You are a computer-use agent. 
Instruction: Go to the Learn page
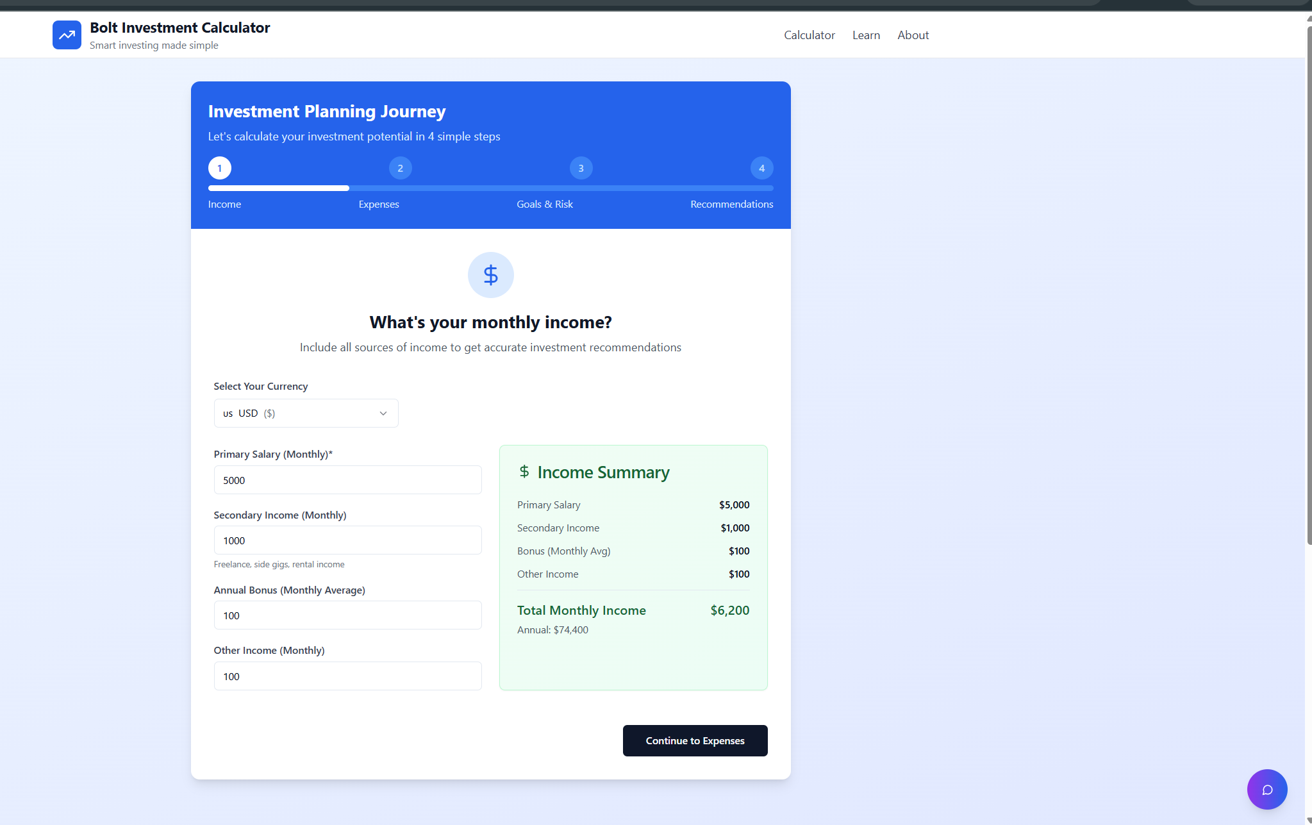coord(866,35)
